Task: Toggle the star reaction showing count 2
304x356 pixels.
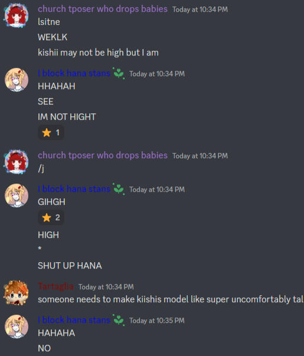Action: (51, 217)
